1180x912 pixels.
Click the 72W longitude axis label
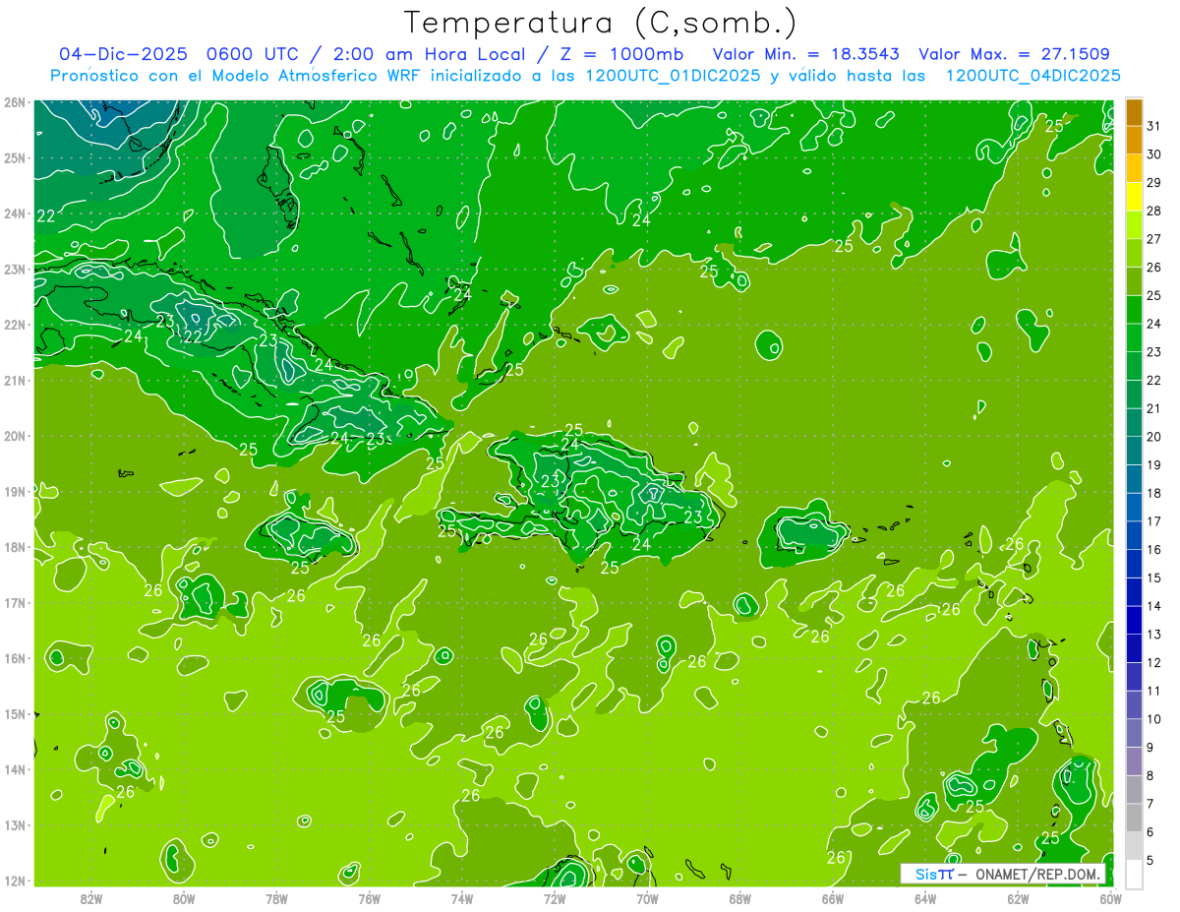[555, 898]
